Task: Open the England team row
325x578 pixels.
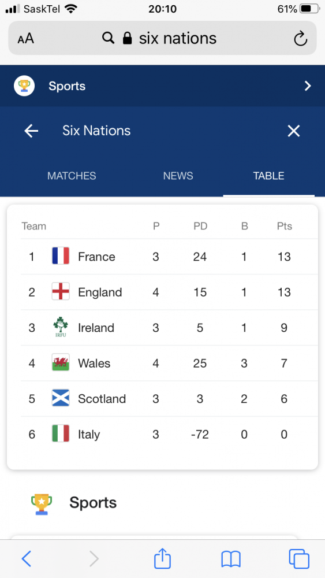Action: point(162,292)
